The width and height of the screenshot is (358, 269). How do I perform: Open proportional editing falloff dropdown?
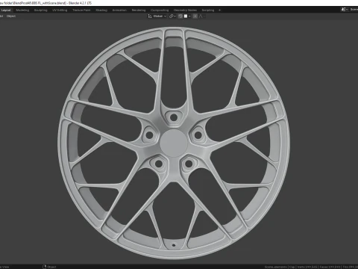[201, 16]
